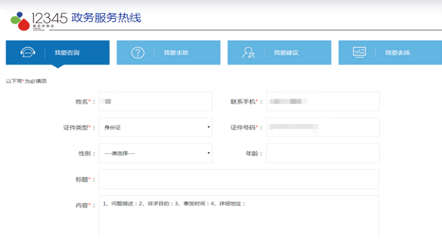Open the 我要建议 tab
Viewport: 442px width, 241px height.
pyautogui.click(x=279, y=52)
